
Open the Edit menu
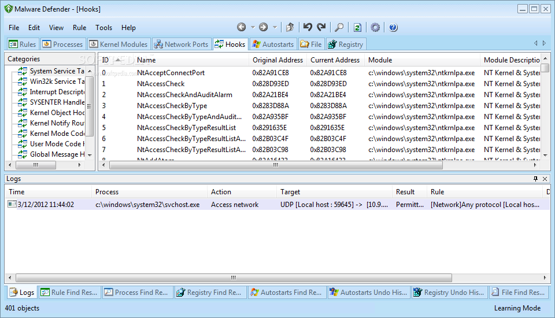[x=34, y=28]
